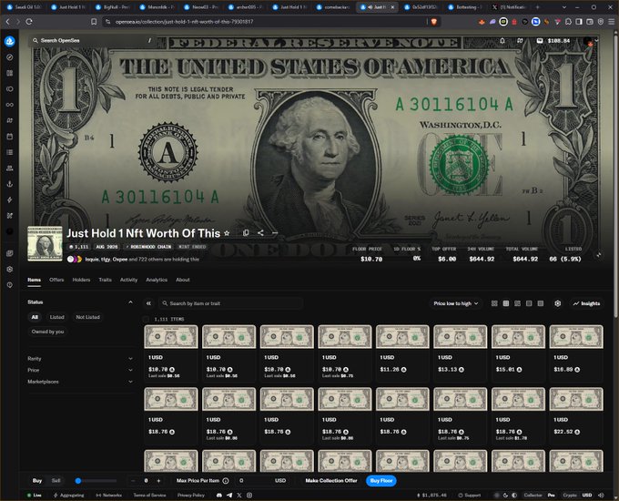The image size is (619, 501).
Task: Switch to Buy mode in bottom bar
Action: (x=37, y=481)
